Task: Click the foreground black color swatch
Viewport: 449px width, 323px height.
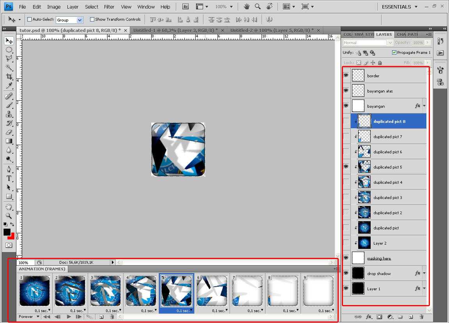Action: (x=7, y=232)
